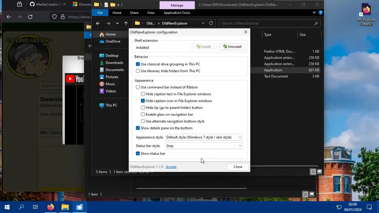
Task: Select Documents in navigation pane
Action: 111,70
